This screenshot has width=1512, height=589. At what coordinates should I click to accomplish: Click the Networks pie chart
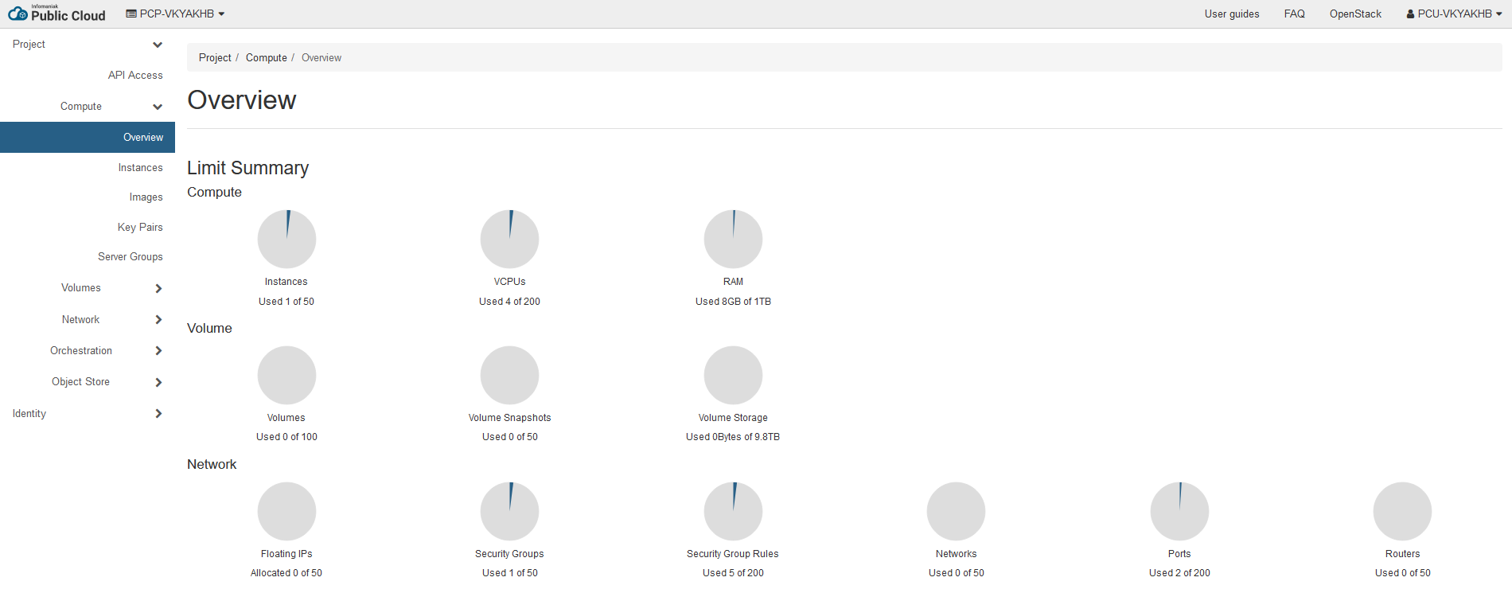pos(956,511)
